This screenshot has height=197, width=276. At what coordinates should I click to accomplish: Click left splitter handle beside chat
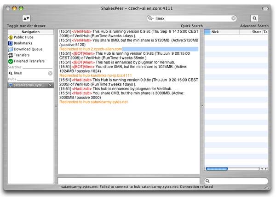point(56,106)
